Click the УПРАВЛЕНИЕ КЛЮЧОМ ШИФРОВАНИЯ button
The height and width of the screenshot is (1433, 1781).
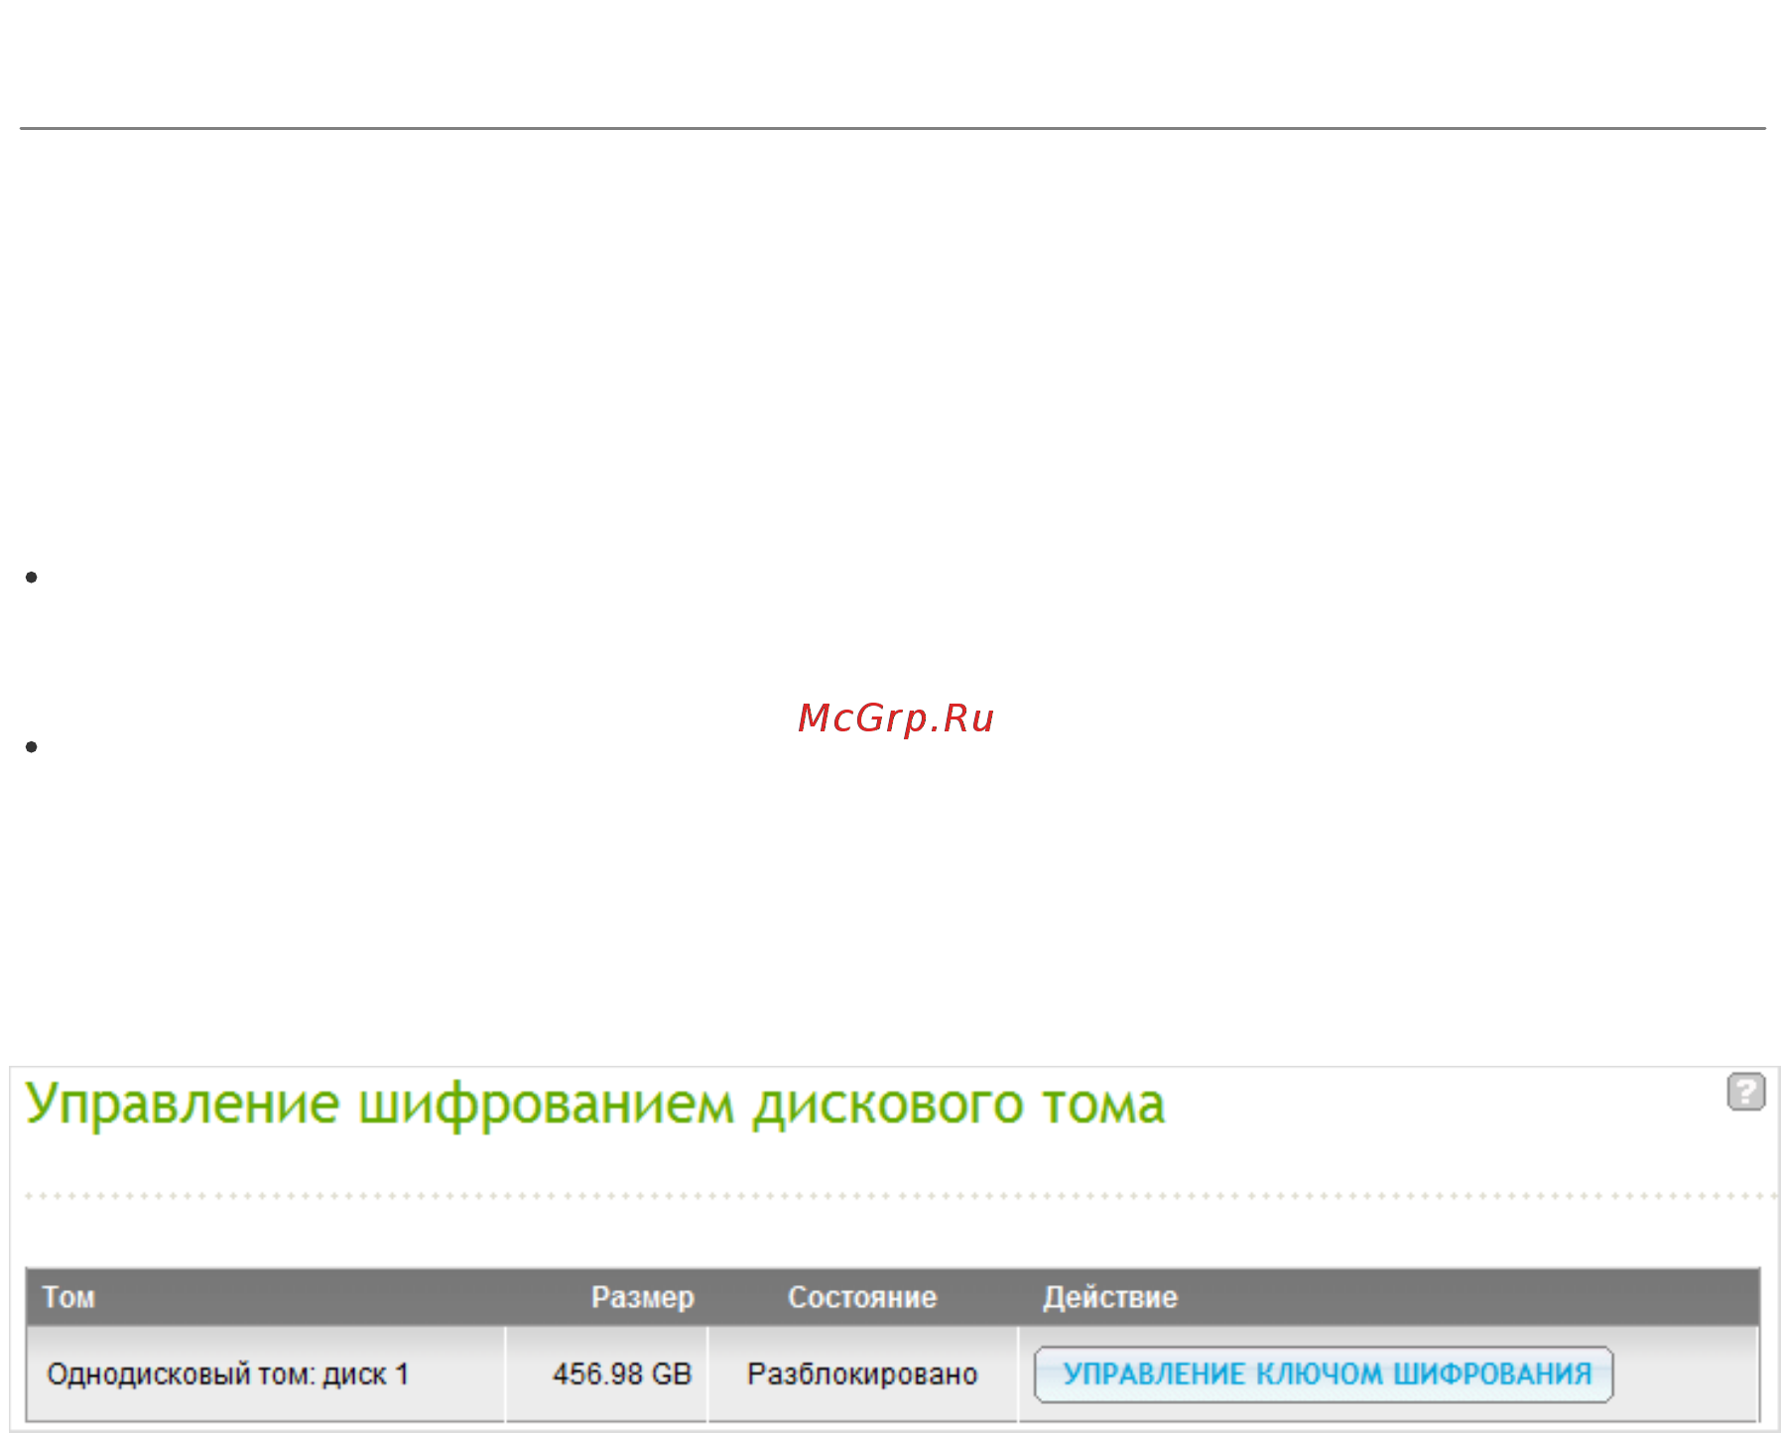(1324, 1374)
